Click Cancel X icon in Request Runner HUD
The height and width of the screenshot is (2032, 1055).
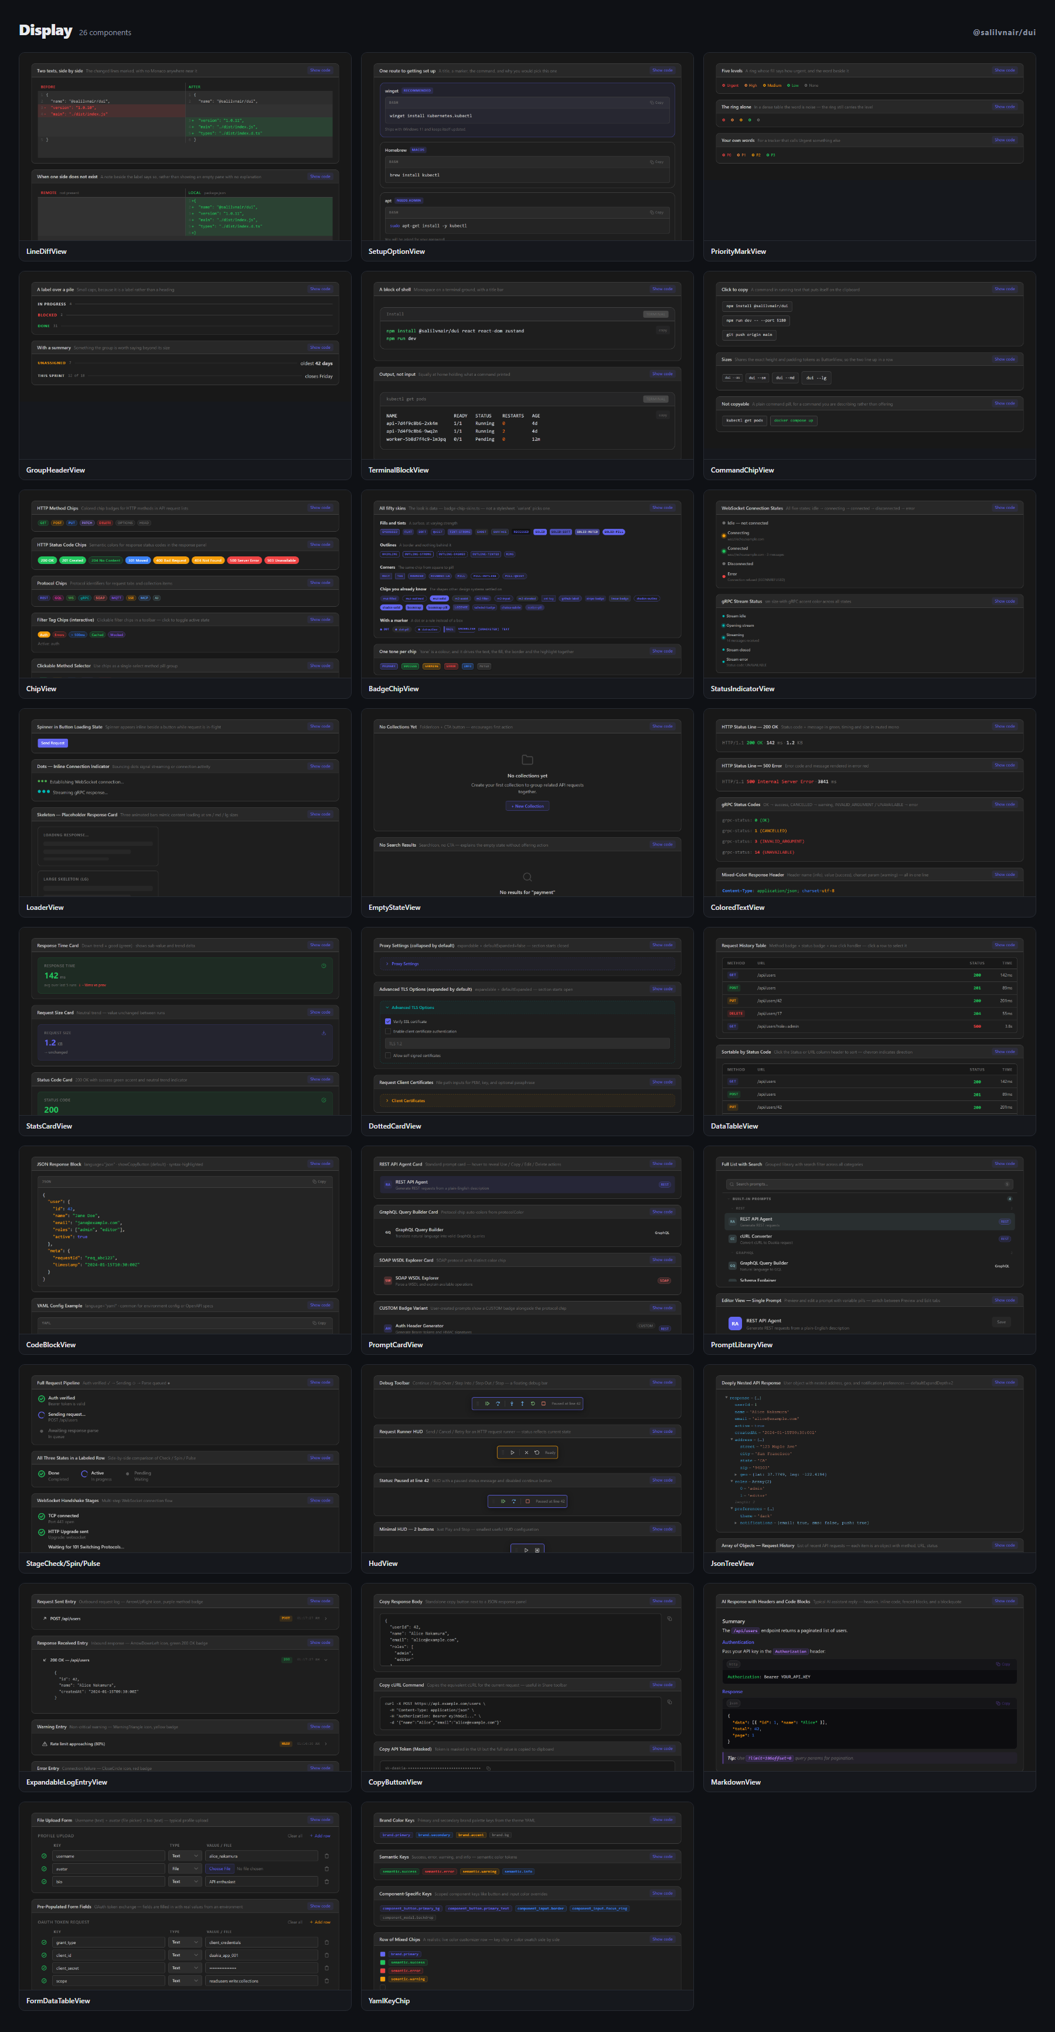tap(527, 1453)
